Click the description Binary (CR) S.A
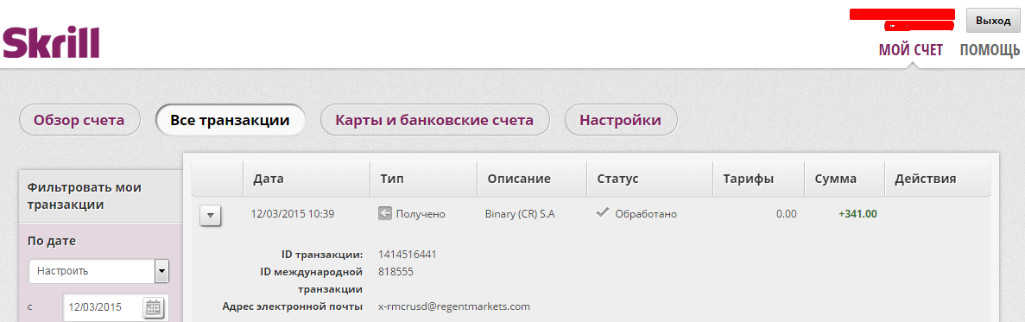This screenshot has height=322, width=1025. point(520,213)
